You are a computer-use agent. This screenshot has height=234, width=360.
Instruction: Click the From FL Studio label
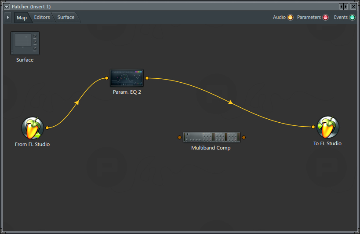coord(33,144)
